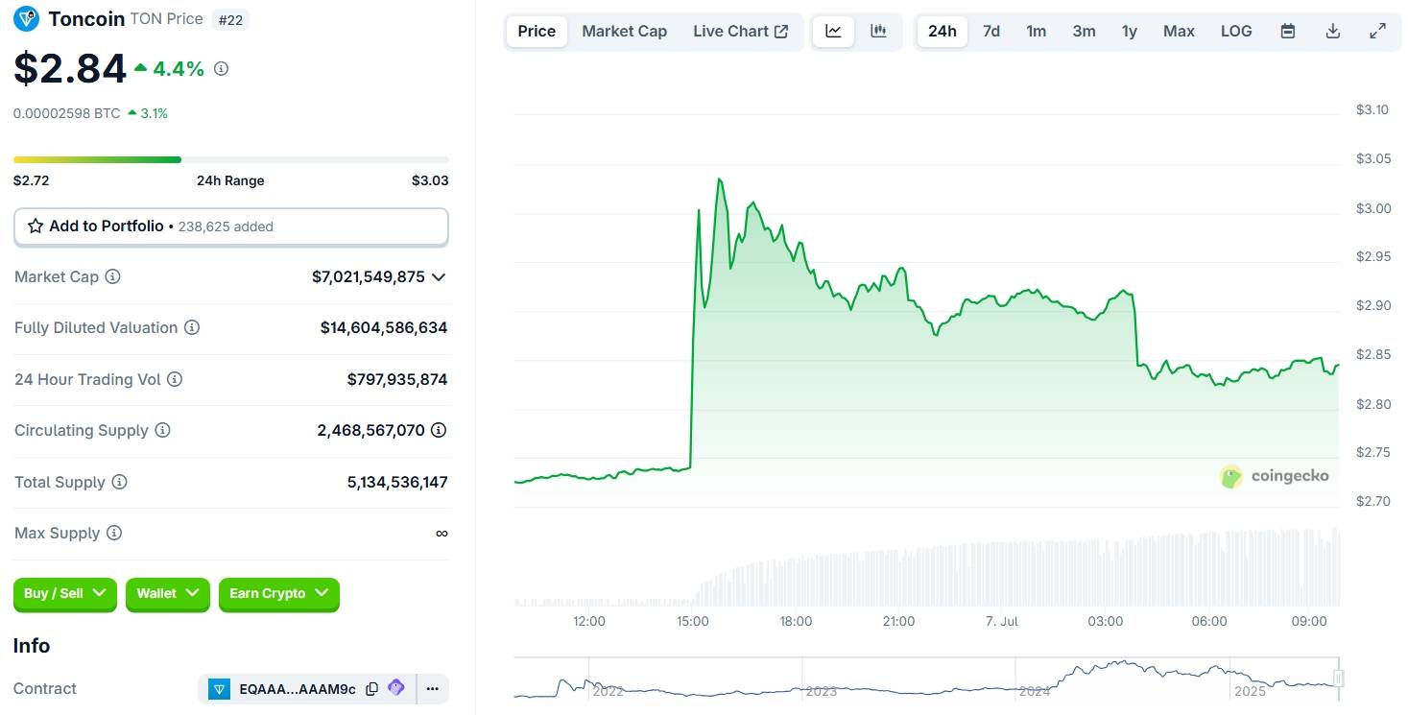Image resolution: width=1408 pixels, height=715 pixels.
Task: Click the $2.84 price text
Action: [70, 69]
